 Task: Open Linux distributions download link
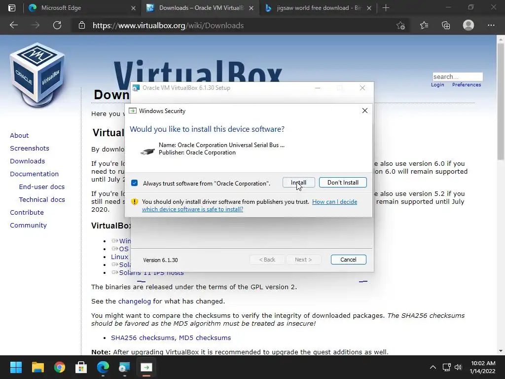119,257
